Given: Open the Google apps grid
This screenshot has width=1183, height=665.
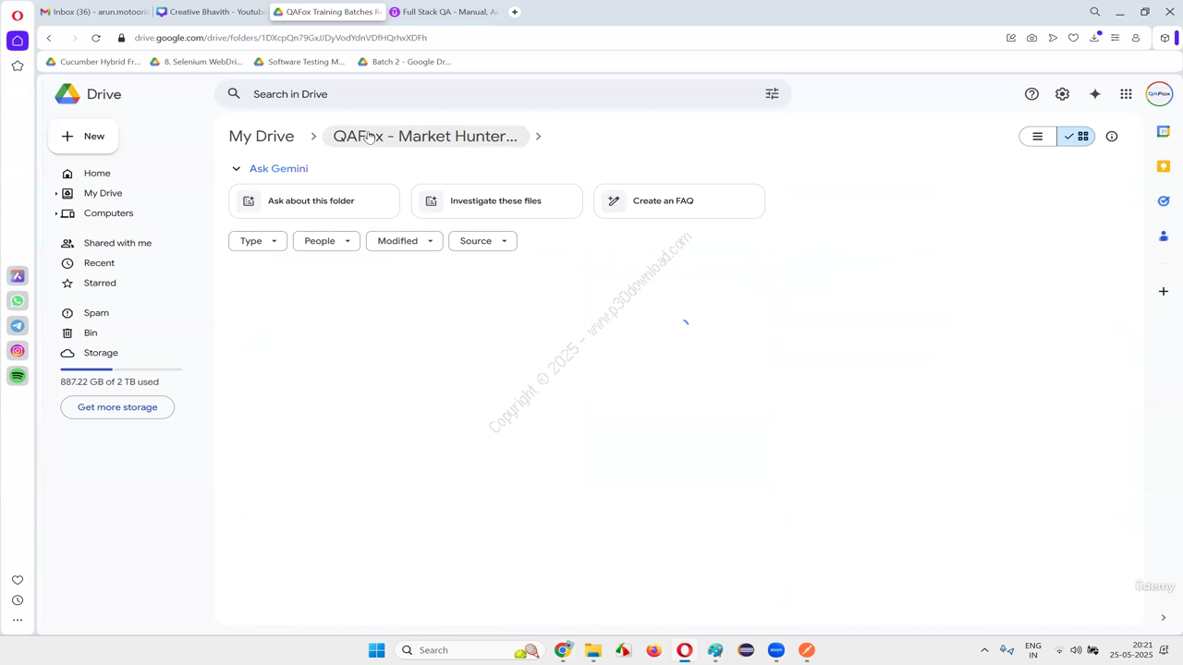Looking at the screenshot, I should coord(1126,94).
